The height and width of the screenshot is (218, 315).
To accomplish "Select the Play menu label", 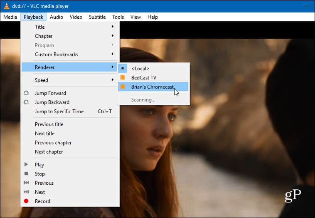I will click(x=39, y=165).
